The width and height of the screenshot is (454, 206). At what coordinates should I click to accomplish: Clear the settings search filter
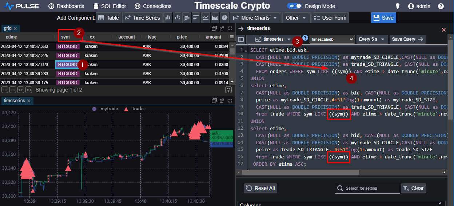tap(413, 188)
